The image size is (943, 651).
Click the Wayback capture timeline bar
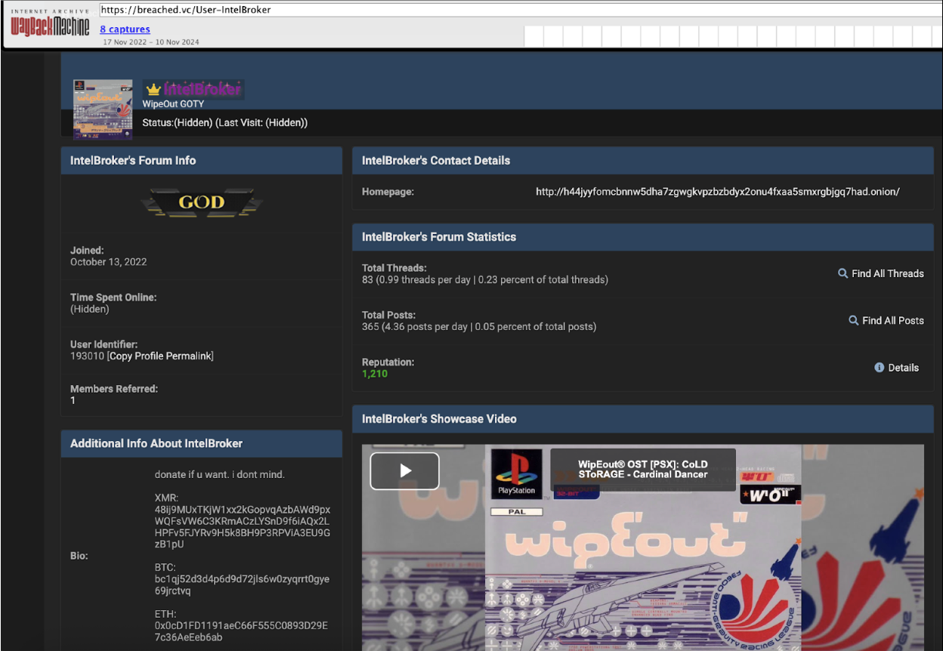729,35
